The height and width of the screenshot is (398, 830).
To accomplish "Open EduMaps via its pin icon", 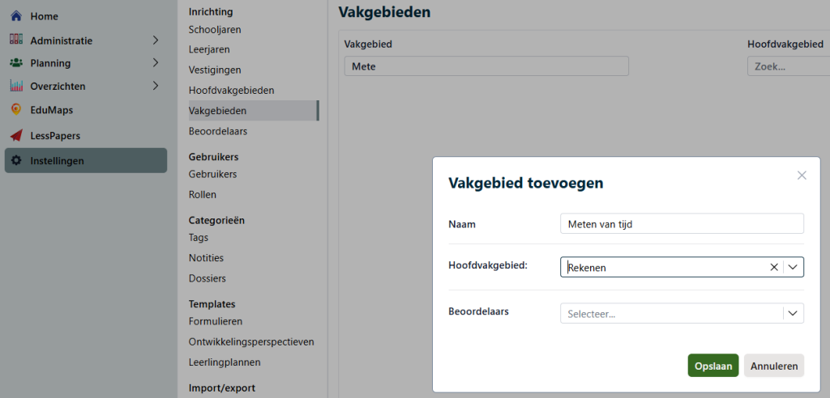I will pyautogui.click(x=16, y=110).
